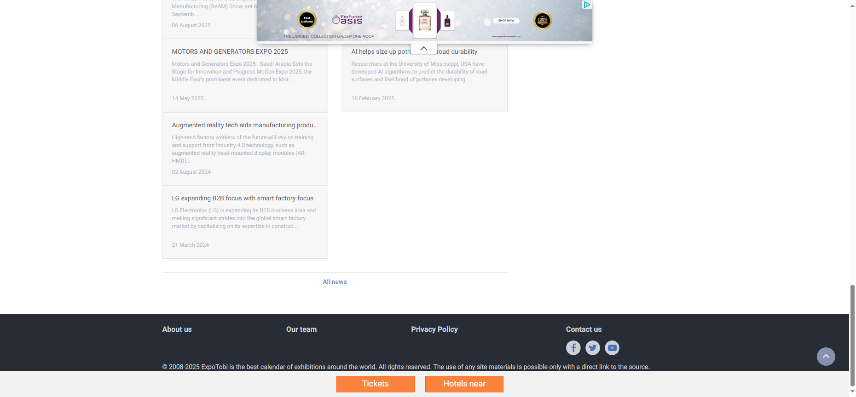This screenshot has width=856, height=397.
Task: Click the Motors and Generators Expo summary text
Action: coord(243,72)
